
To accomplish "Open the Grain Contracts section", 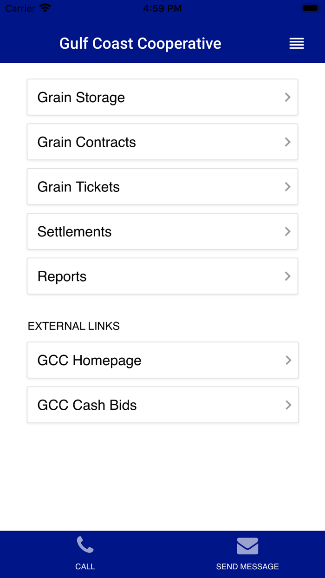I will point(162,142).
